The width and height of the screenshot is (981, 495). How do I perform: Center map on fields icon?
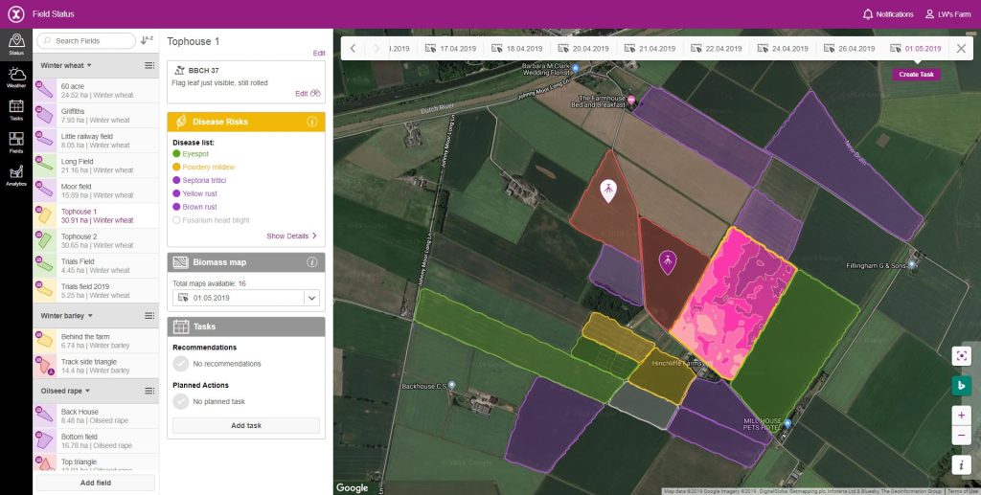tap(962, 355)
